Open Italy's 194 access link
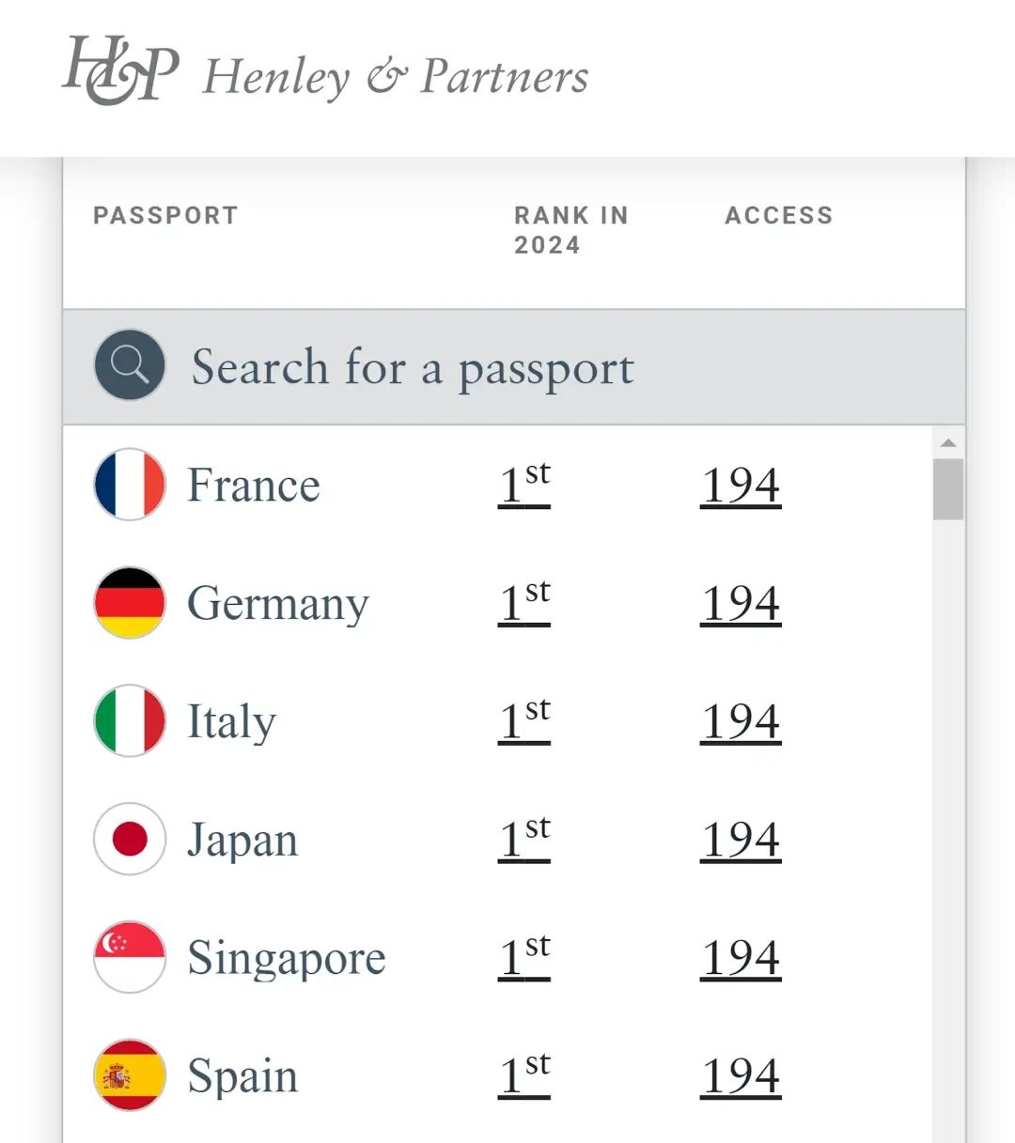Screen dimensions: 1015x1143 [741, 721]
